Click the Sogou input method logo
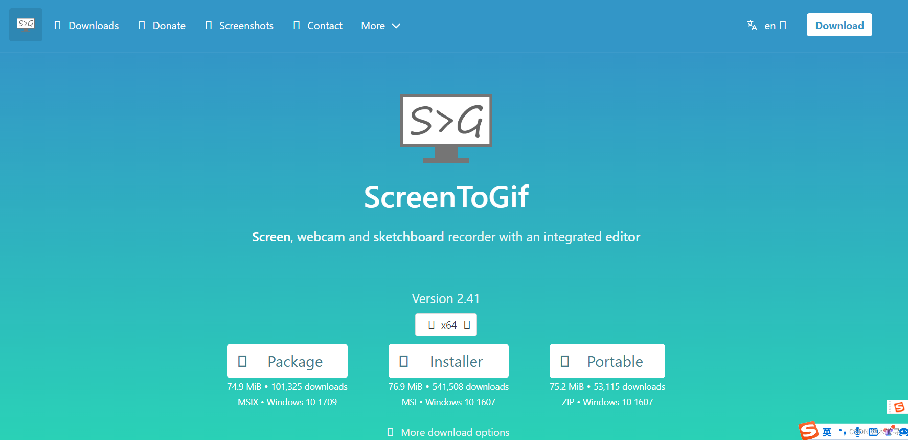This screenshot has width=908, height=440. coord(808,431)
